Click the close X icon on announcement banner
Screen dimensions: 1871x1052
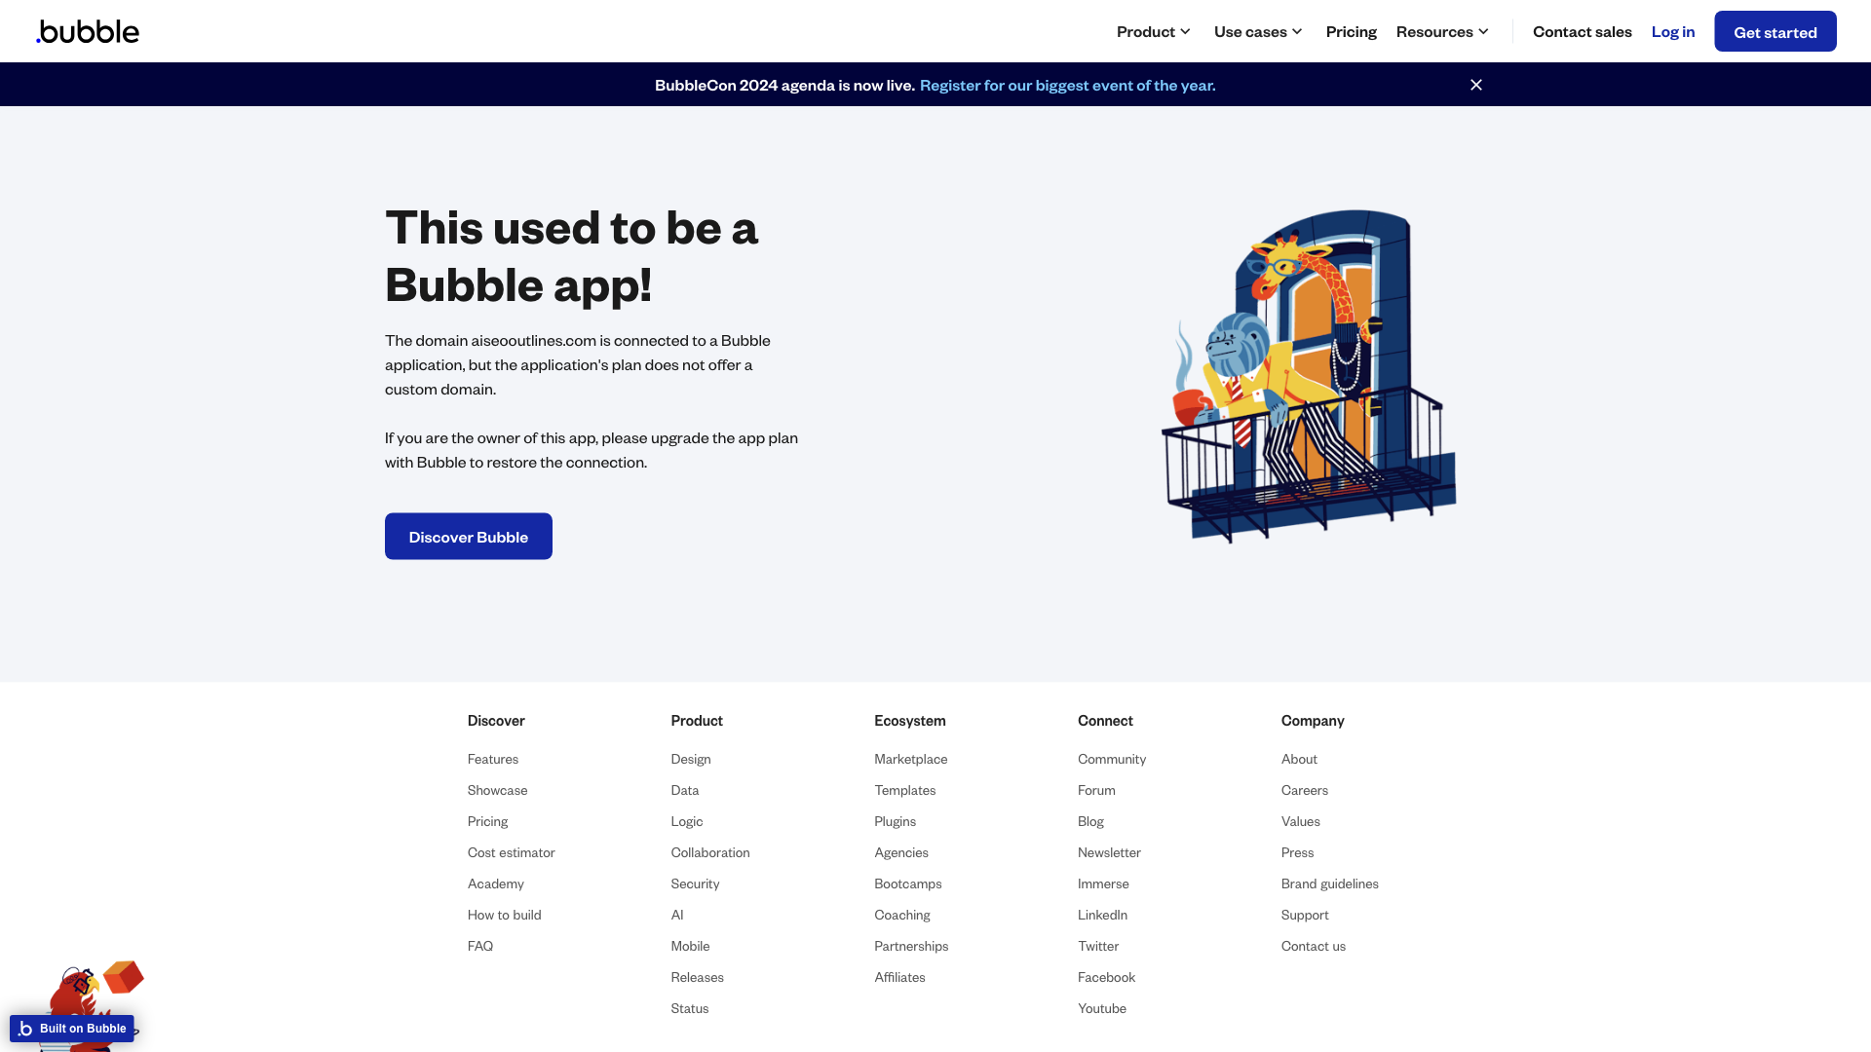[x=1475, y=85]
